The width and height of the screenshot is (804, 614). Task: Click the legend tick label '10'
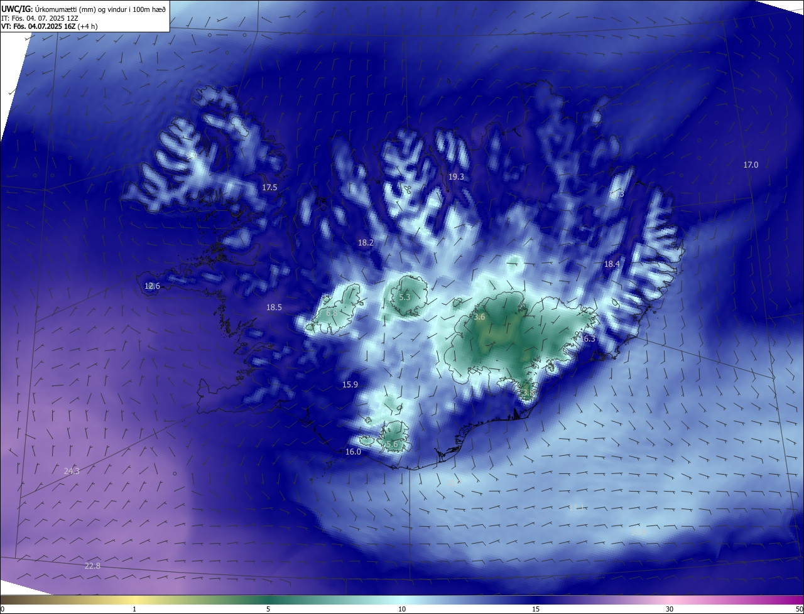(402, 609)
